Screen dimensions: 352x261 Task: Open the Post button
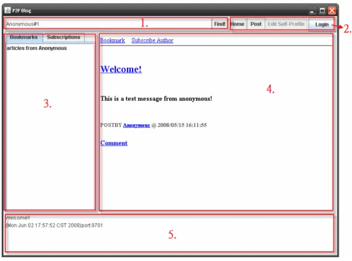[x=256, y=24]
